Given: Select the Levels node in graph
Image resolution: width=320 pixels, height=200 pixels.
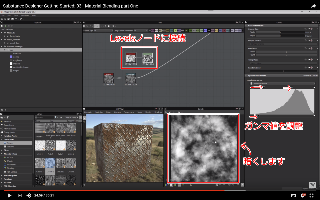Looking at the screenshot, I should click(x=148, y=58).
